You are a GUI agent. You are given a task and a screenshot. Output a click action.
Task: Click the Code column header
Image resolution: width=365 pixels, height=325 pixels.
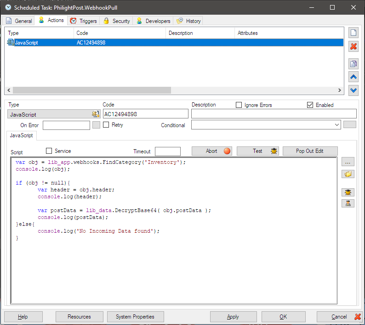click(82, 33)
